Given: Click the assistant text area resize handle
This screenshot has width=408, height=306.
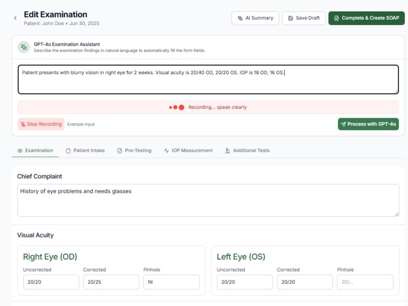Looking at the screenshot, I should click(x=396, y=91).
